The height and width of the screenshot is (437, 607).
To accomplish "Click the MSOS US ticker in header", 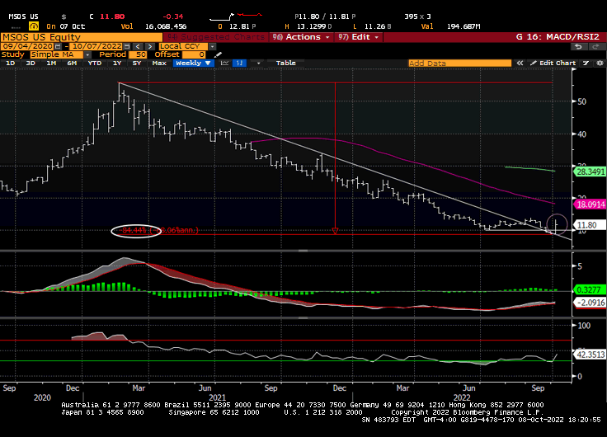I will click(24, 16).
